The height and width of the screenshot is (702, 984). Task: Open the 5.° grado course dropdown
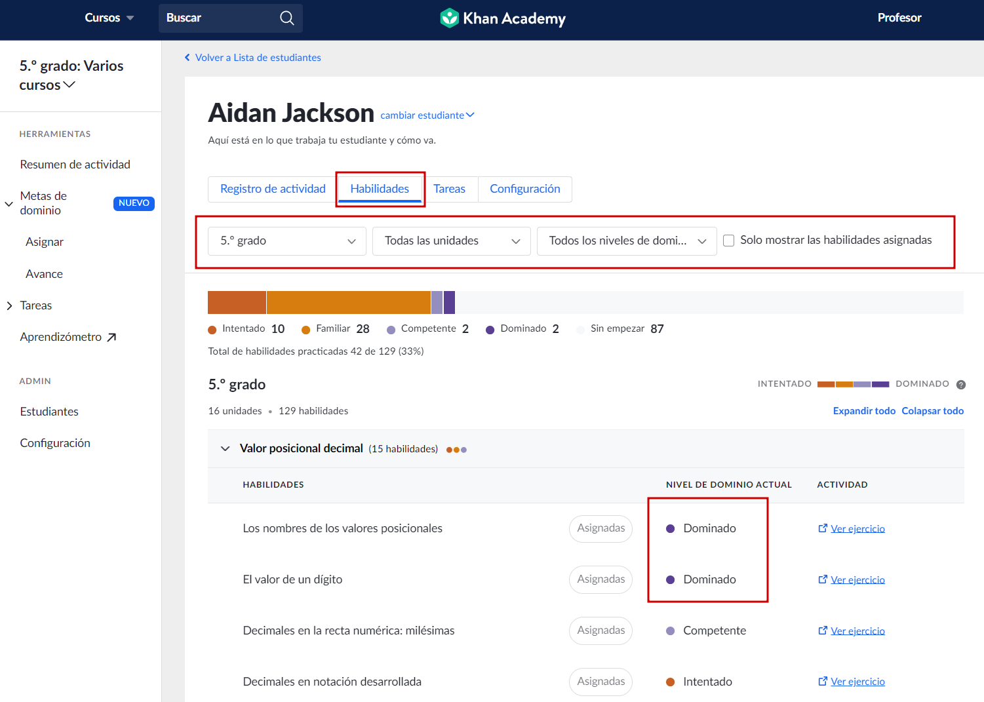pos(287,241)
